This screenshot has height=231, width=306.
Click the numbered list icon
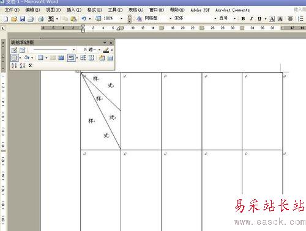(x=300, y=19)
